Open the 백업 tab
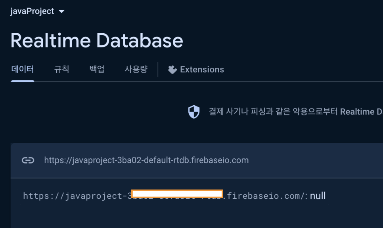This screenshot has height=228, width=383. pyautogui.click(x=97, y=69)
